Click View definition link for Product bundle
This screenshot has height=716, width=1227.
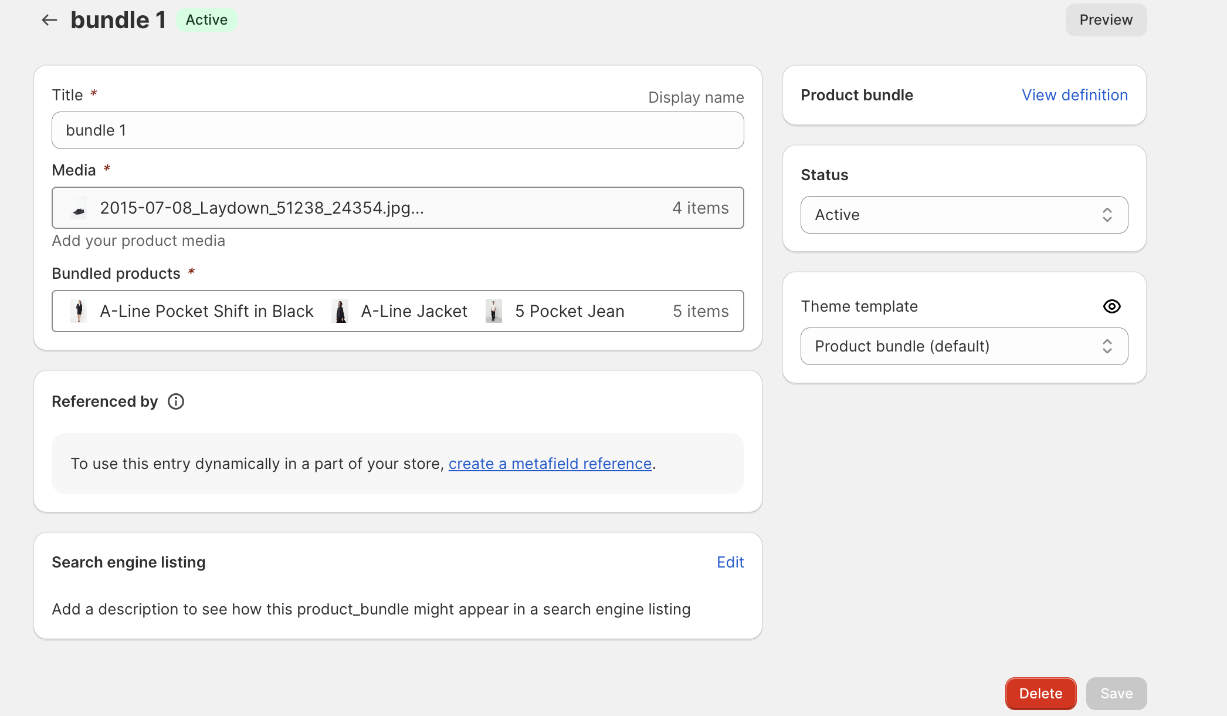pos(1075,94)
